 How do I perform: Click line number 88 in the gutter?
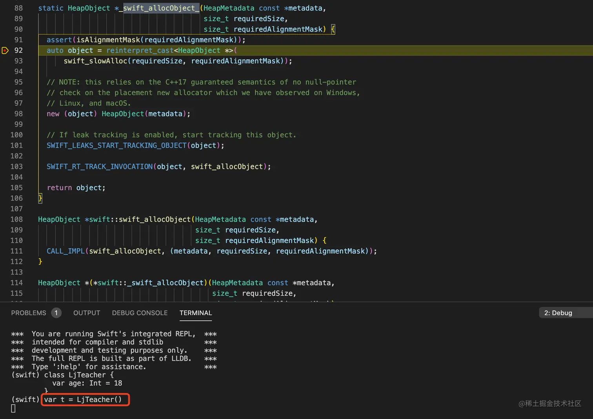tap(18, 8)
